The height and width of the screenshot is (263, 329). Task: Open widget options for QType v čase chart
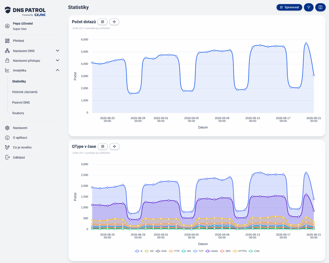(x=102, y=146)
